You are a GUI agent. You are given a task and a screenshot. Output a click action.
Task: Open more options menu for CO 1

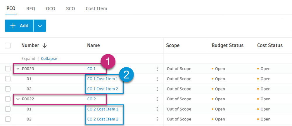pos(157,69)
